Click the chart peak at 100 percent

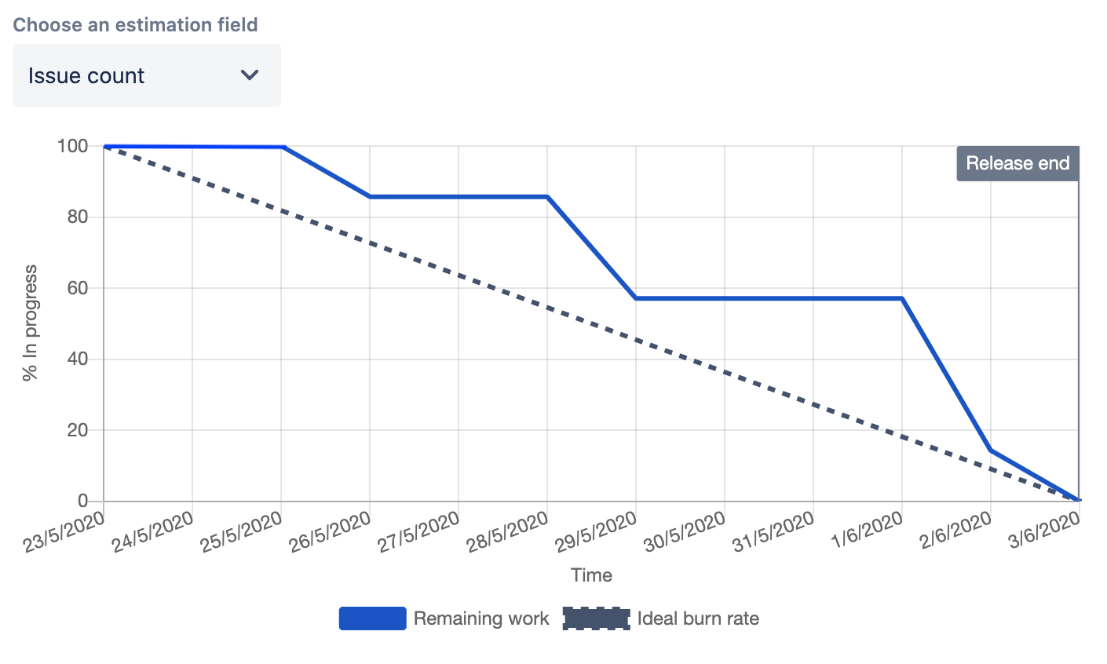click(x=196, y=145)
